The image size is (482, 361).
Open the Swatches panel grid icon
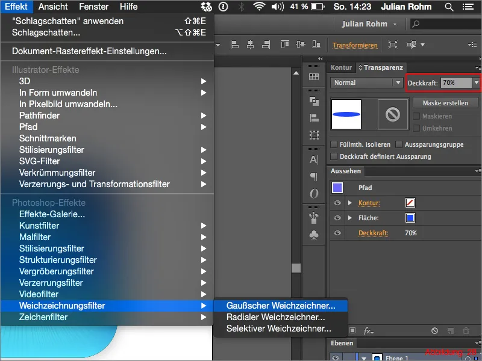(x=314, y=76)
